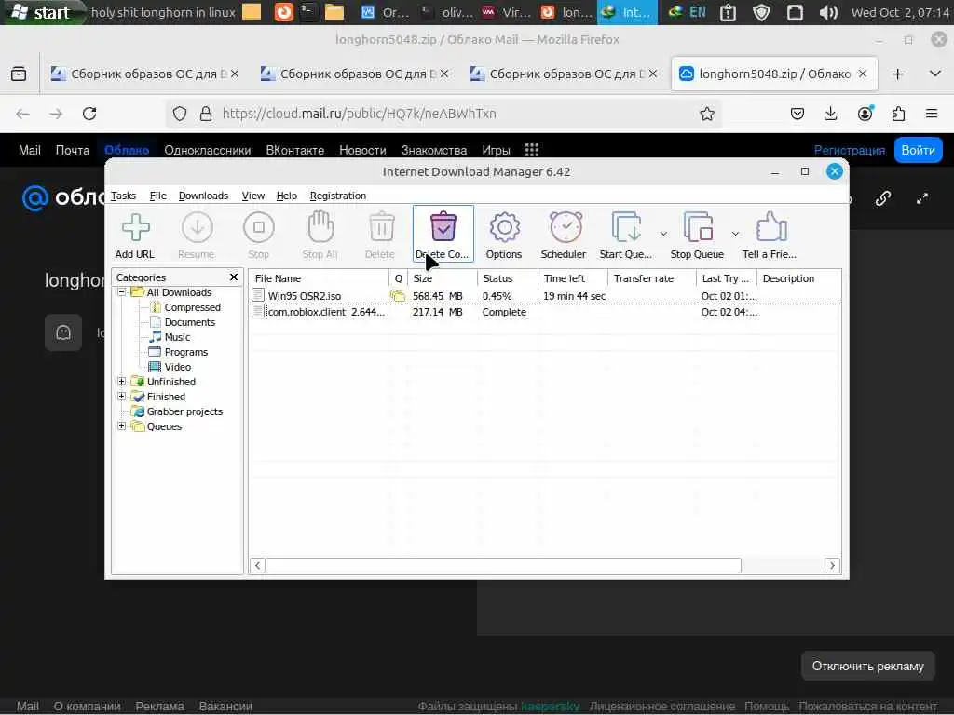Sort by Status column header

508,278
